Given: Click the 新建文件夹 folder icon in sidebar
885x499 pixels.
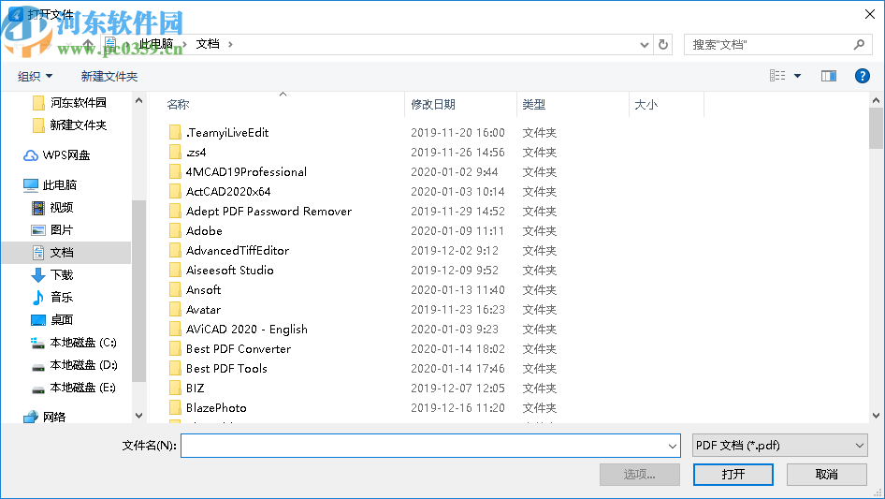Looking at the screenshot, I should 38,125.
